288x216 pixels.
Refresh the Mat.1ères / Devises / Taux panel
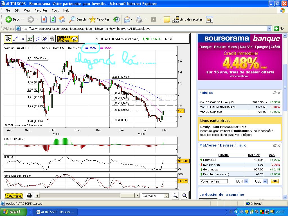[x=275, y=145]
